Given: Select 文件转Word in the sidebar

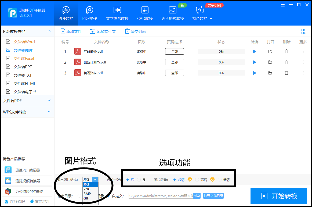Looking at the screenshot, I should coord(24,42).
